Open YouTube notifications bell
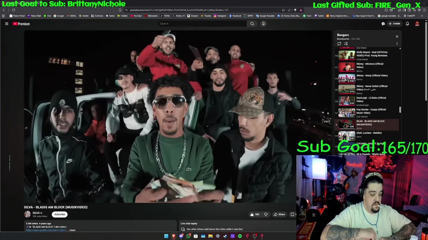Image resolution: width=428 pixels, height=240 pixels. pos(407,24)
